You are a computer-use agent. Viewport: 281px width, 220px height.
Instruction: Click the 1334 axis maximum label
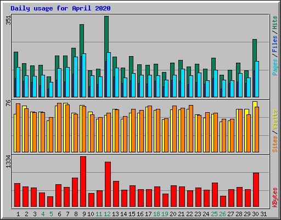click(x=8, y=162)
